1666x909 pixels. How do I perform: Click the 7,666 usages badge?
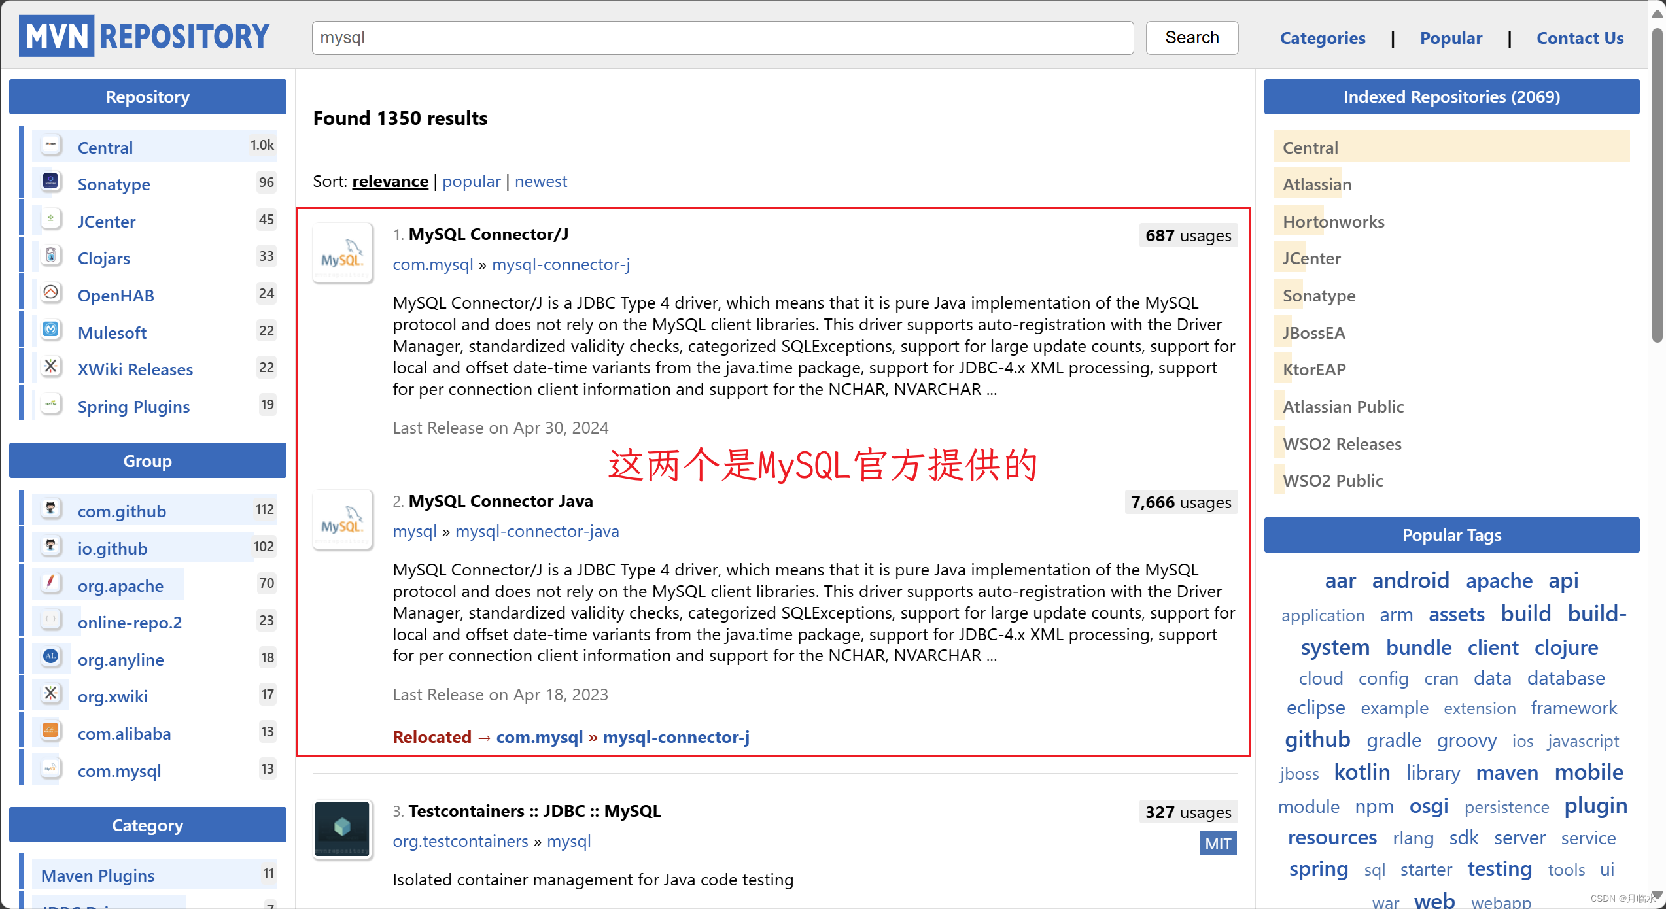pos(1181,502)
